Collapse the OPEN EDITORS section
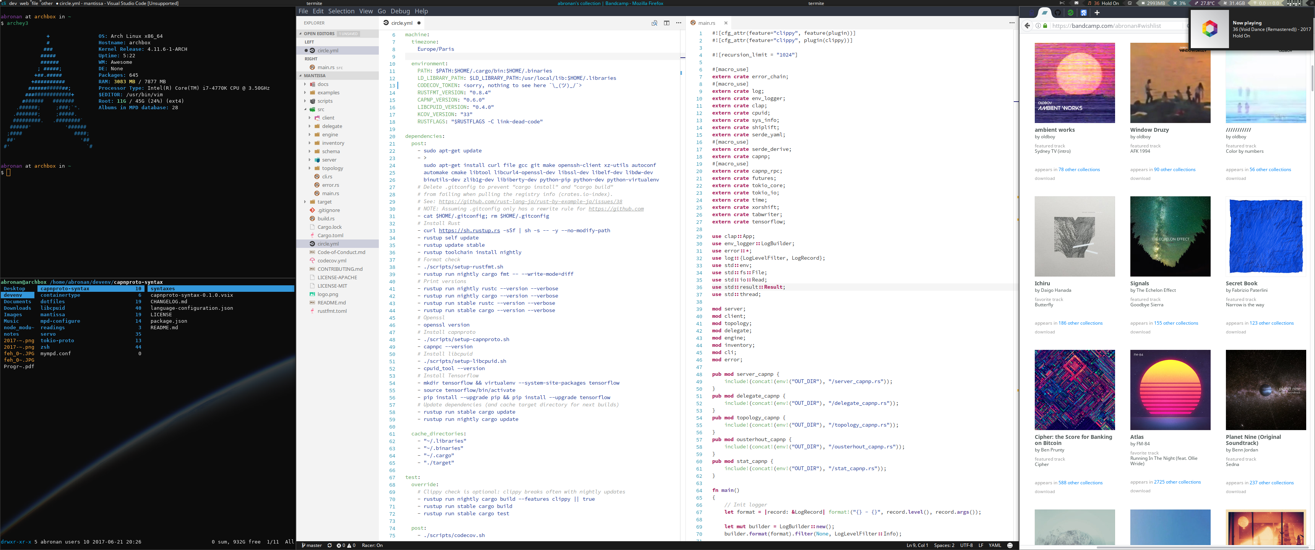This screenshot has height=550, width=1315. (318, 34)
